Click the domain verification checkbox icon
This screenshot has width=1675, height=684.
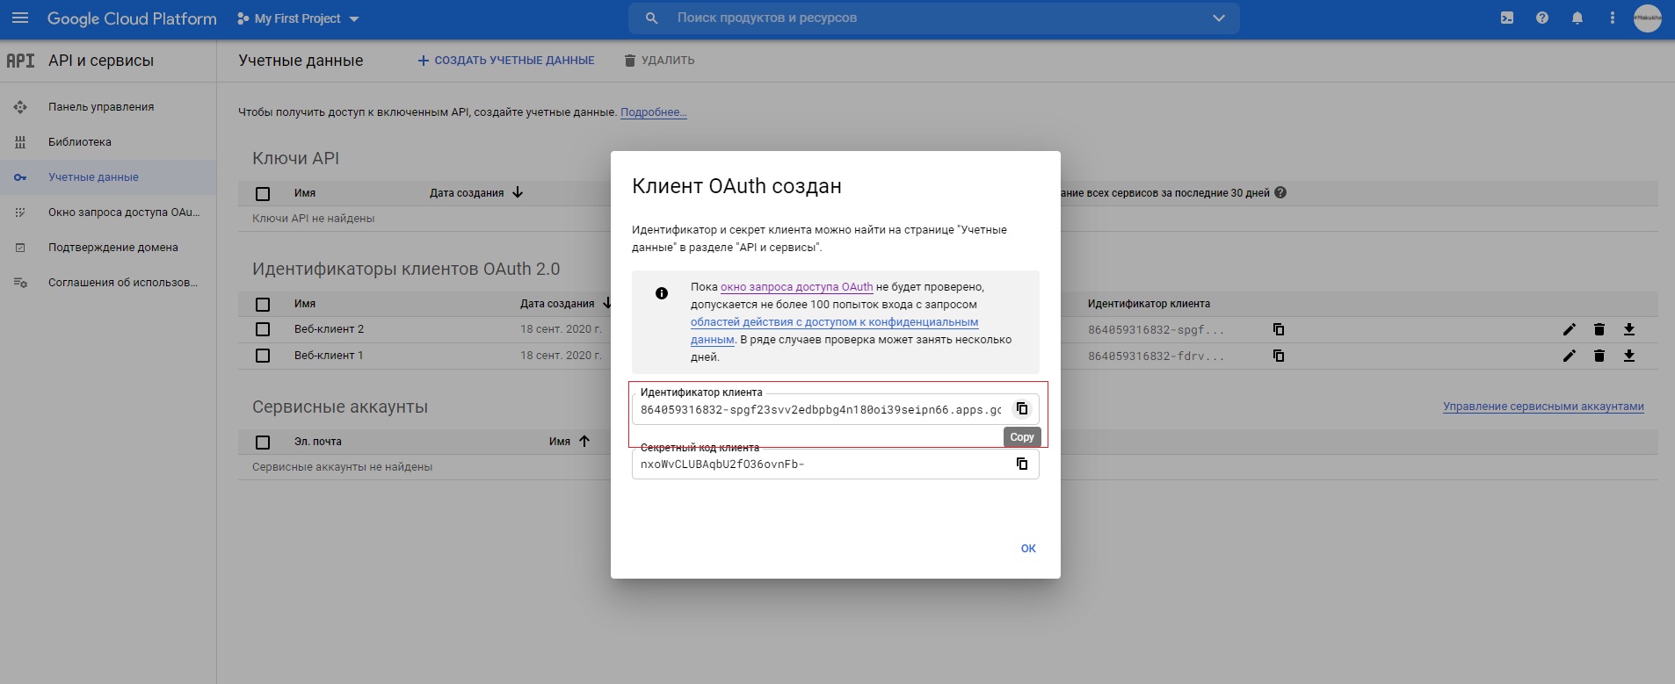20,248
